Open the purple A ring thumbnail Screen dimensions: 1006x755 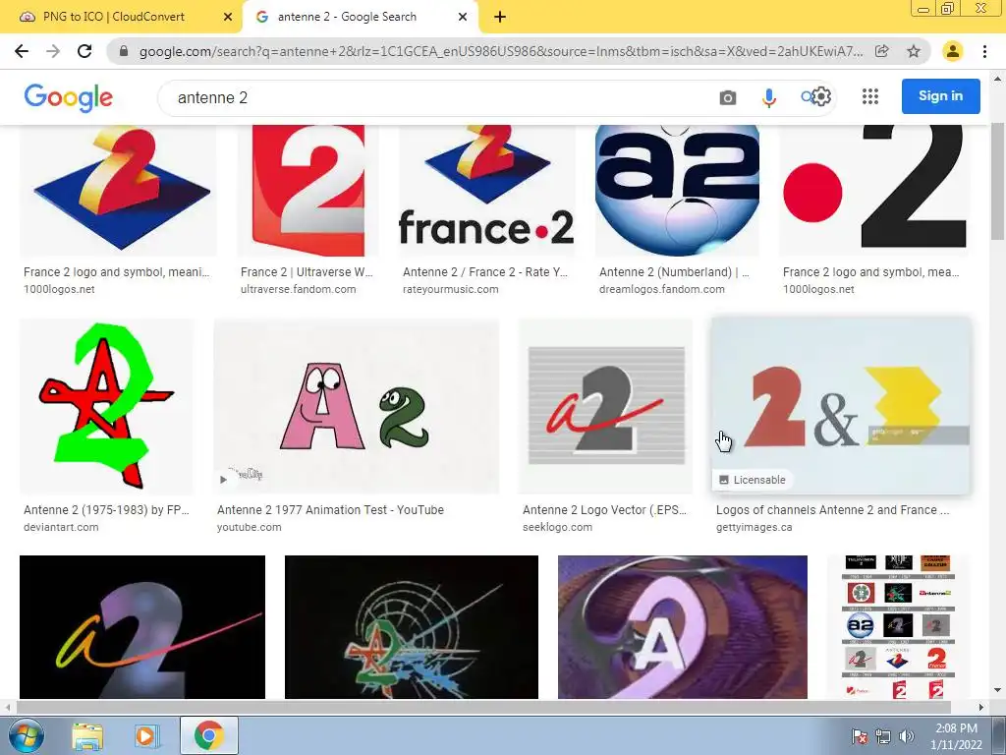tap(683, 626)
